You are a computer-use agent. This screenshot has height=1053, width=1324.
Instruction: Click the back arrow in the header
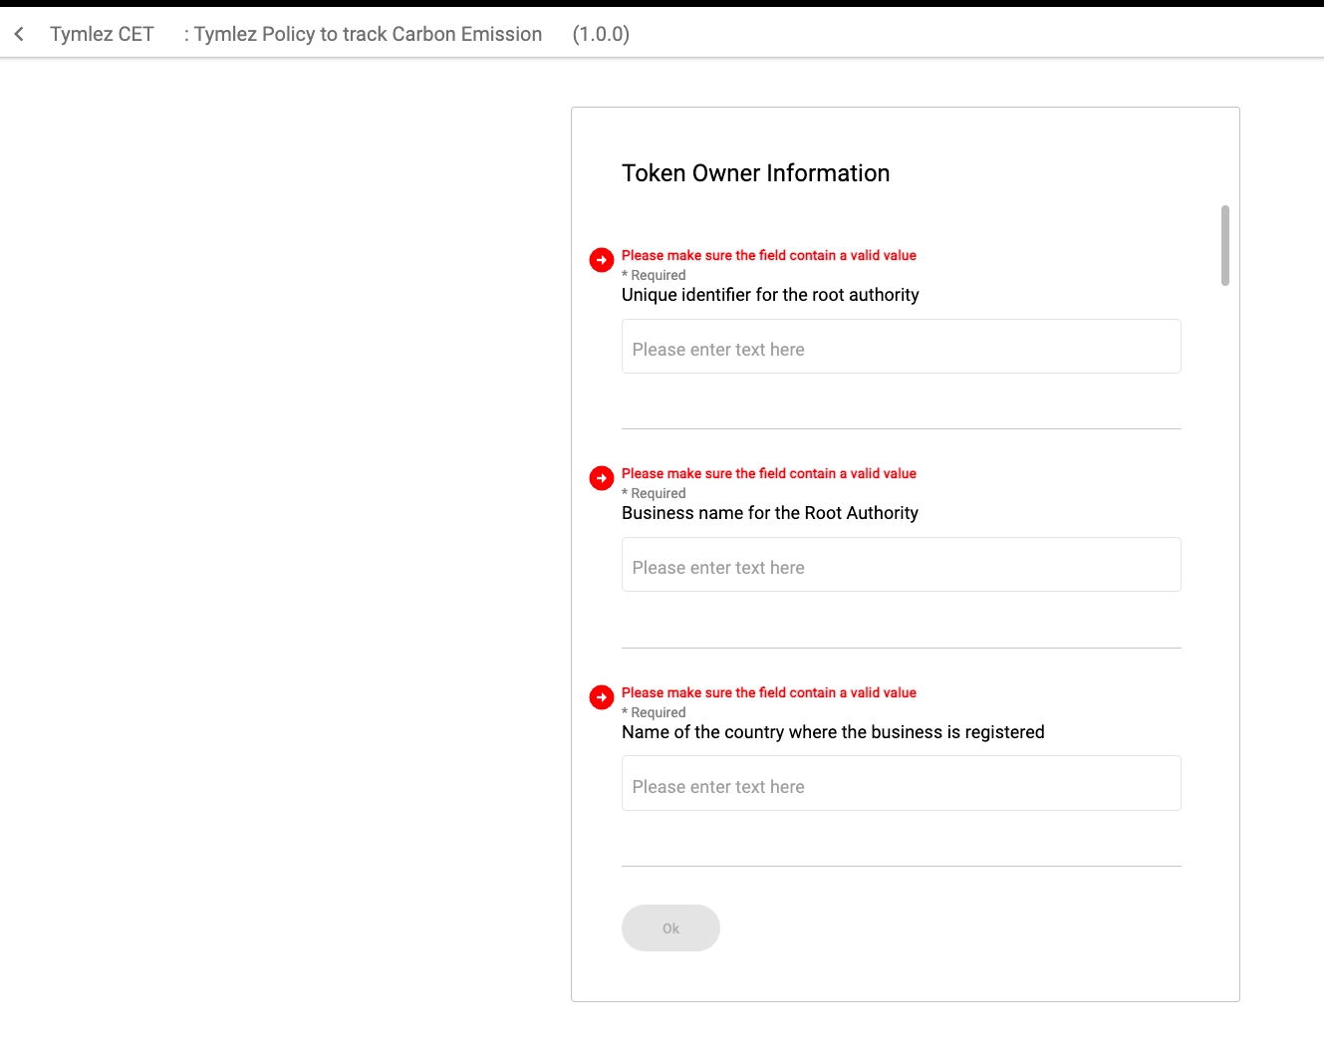(x=19, y=34)
